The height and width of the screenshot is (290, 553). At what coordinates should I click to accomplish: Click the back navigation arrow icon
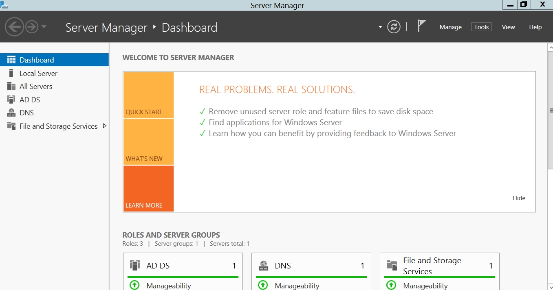(14, 27)
